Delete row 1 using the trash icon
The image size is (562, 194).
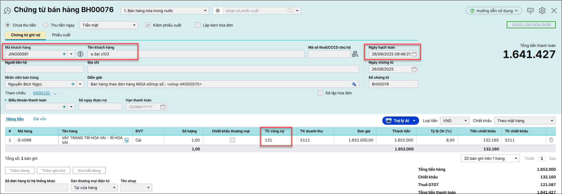551,140
